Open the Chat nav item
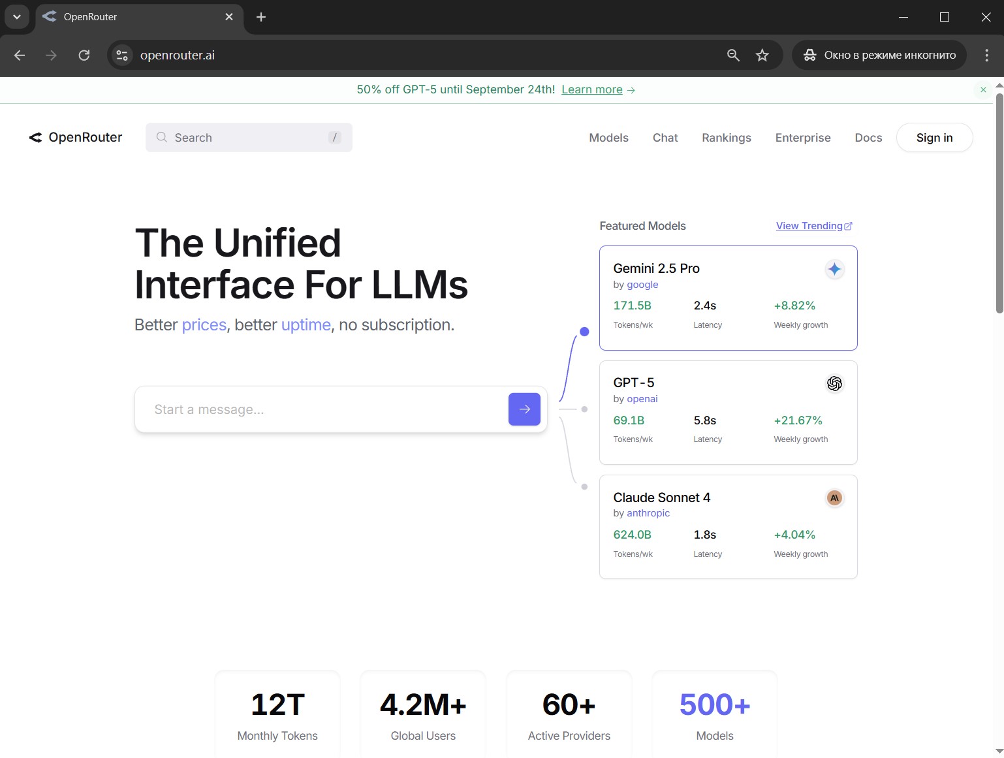The height and width of the screenshot is (758, 1004). coord(665,138)
